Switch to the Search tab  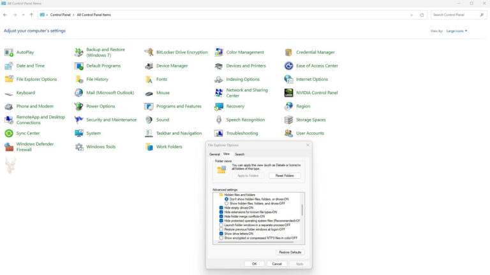click(x=240, y=154)
